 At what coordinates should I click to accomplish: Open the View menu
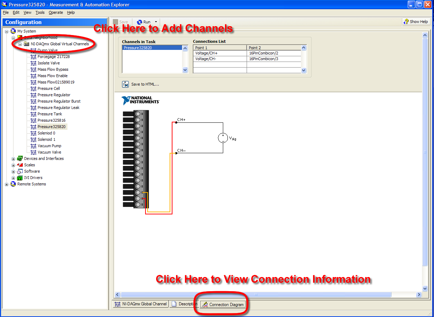pos(27,12)
